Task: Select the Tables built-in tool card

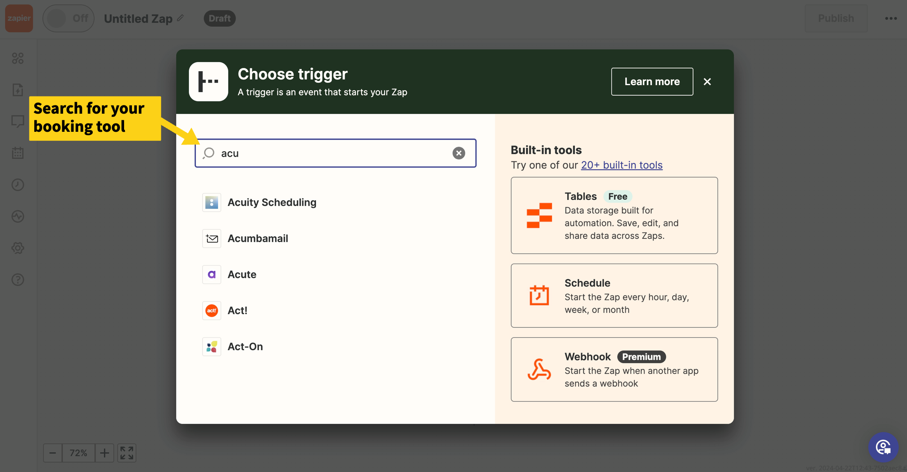Action: (614, 215)
